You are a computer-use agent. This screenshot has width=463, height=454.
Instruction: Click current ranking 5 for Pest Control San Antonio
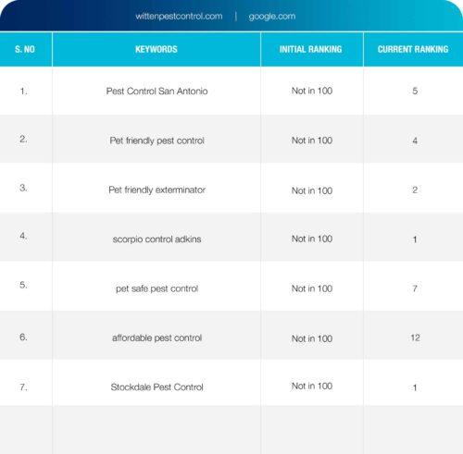pos(415,91)
